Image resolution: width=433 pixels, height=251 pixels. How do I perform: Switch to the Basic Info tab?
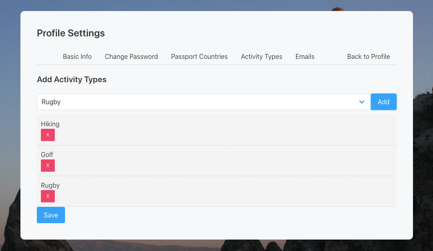tap(77, 56)
